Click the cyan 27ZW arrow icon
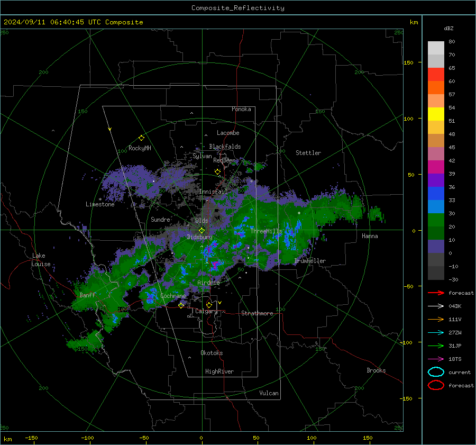 coord(436,332)
